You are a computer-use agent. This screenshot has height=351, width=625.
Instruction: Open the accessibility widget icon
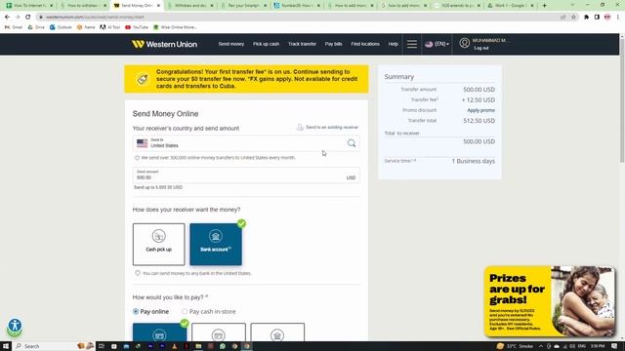click(15, 326)
